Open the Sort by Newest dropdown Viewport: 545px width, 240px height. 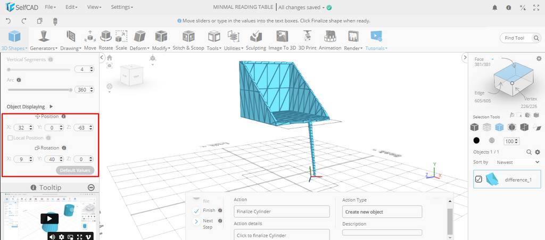(511, 162)
